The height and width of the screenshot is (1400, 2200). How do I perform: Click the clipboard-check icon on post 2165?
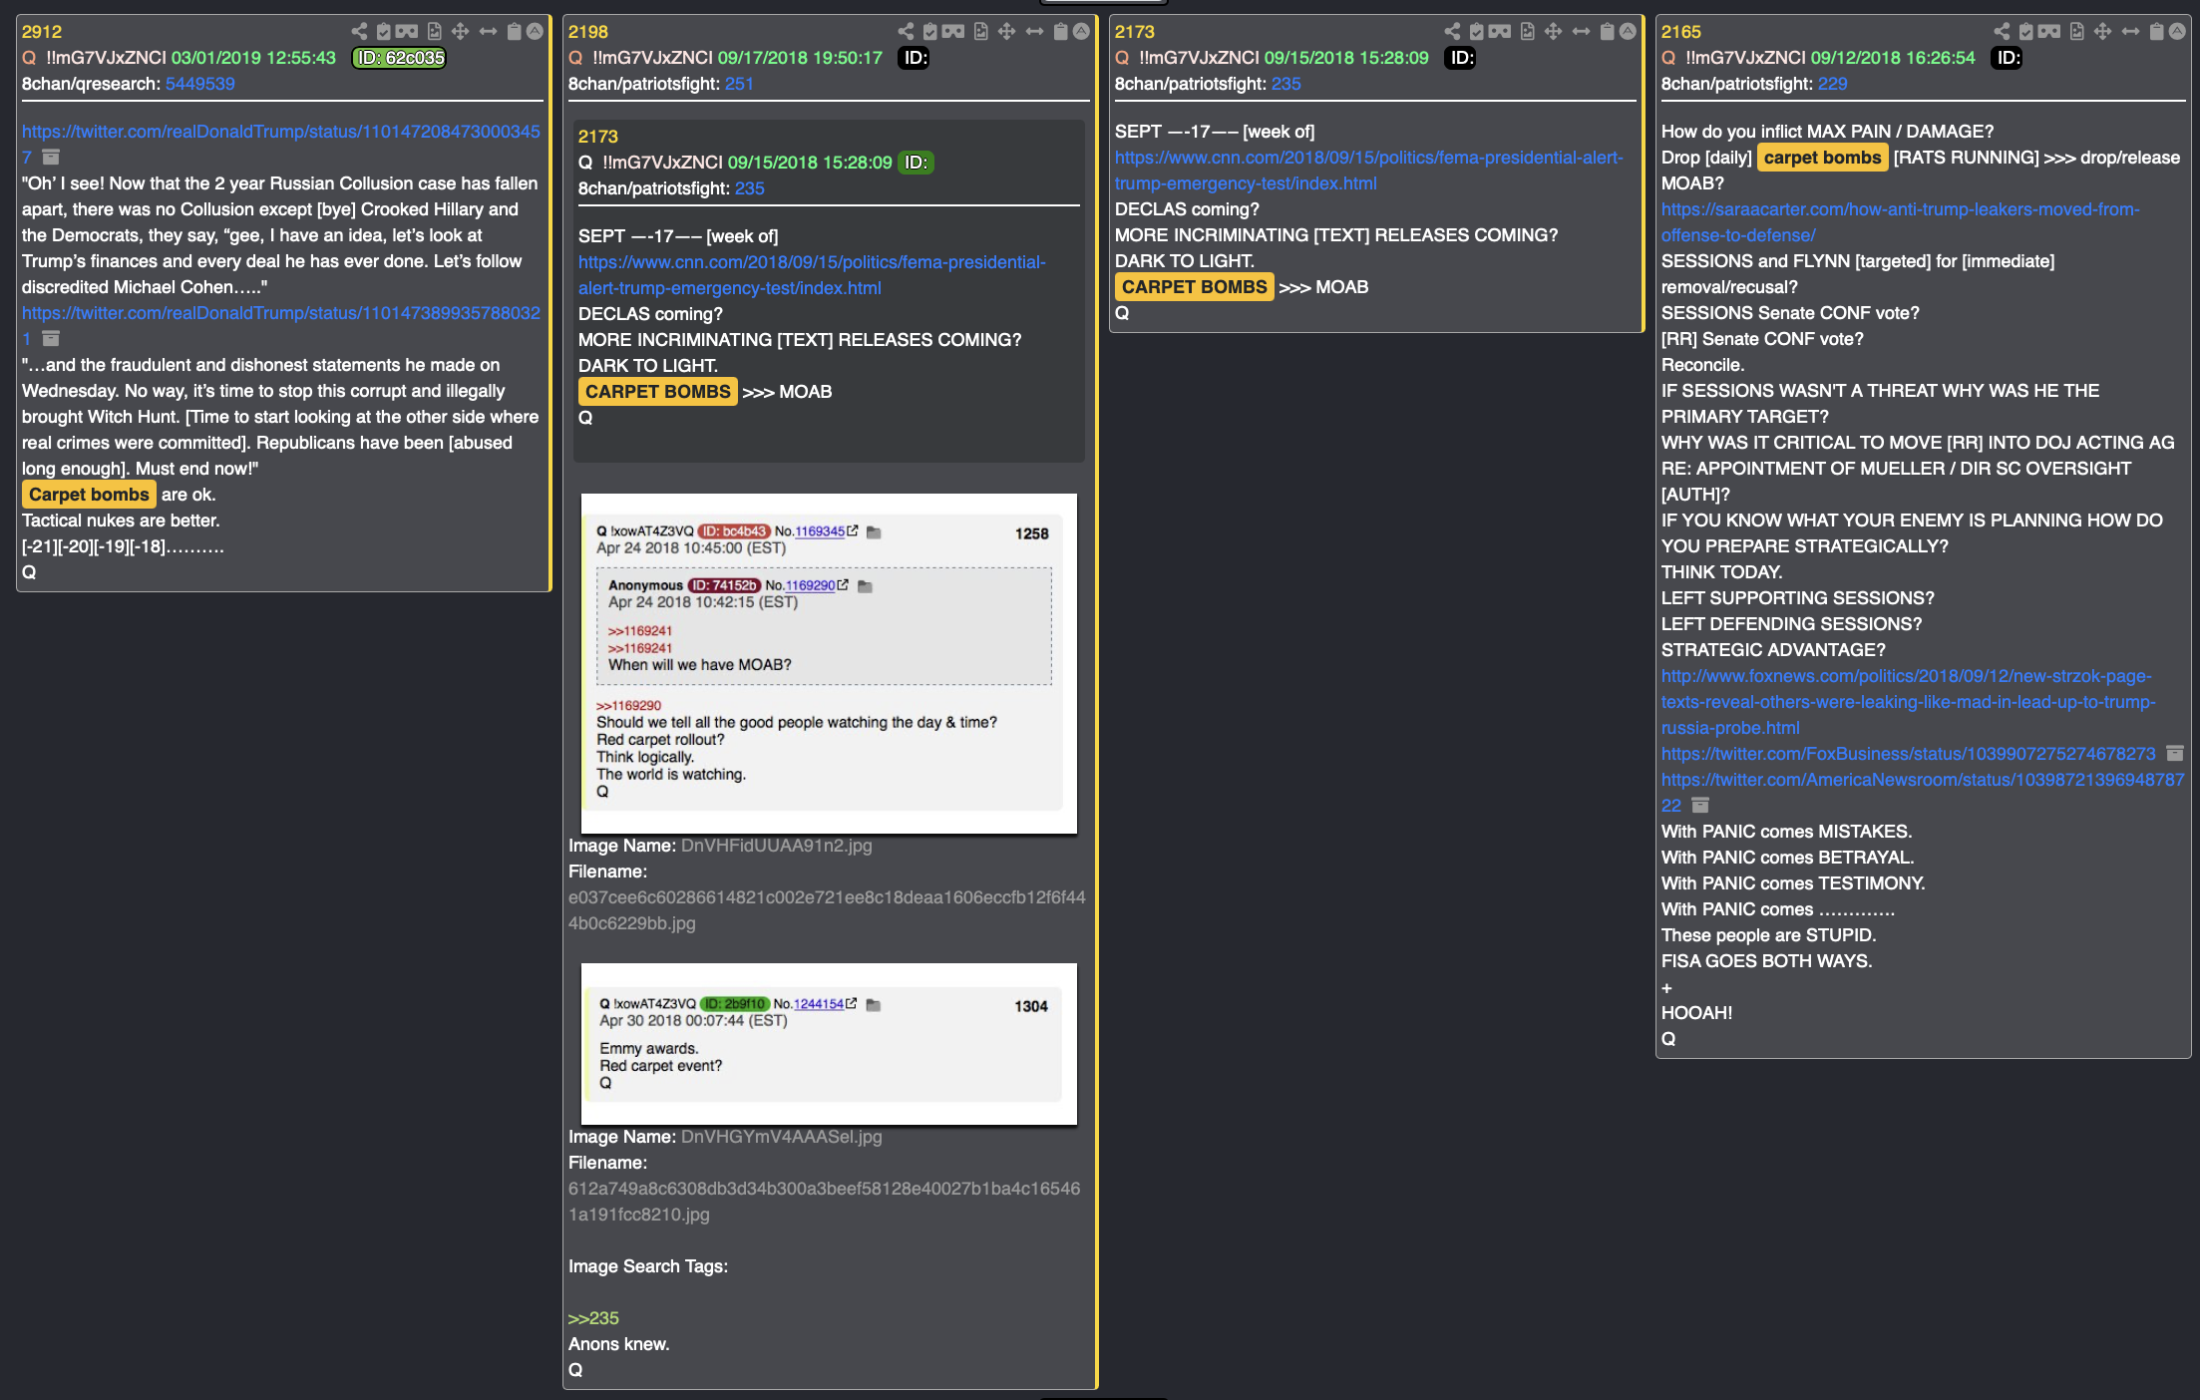pyautogui.click(x=2025, y=32)
